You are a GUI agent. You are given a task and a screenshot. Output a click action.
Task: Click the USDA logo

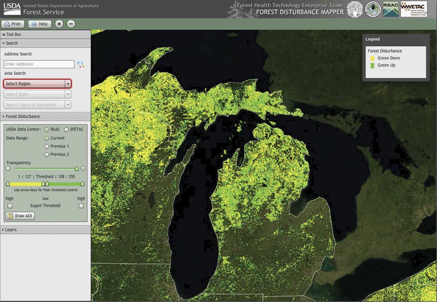coord(12,9)
